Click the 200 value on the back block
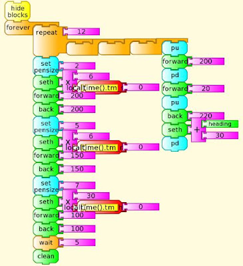Screen dimensions: 243x266 [x=77, y=109]
